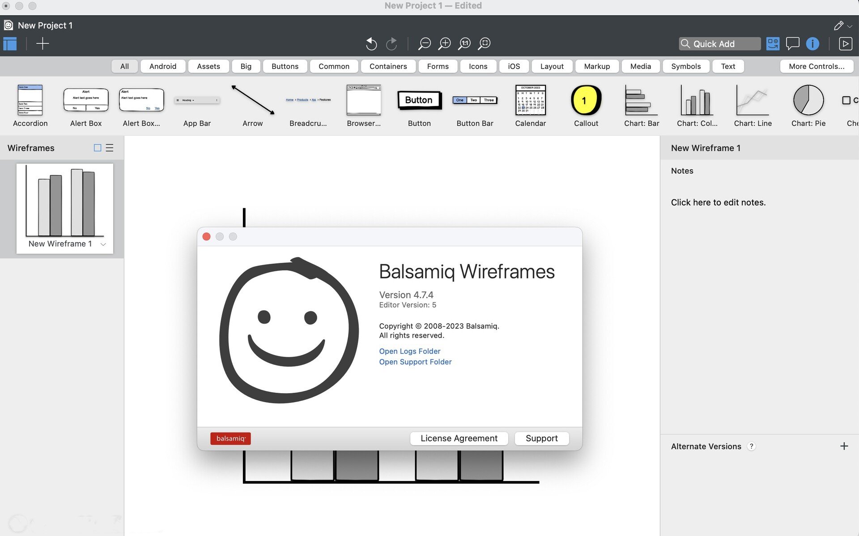Zoom out of the canvas

pyautogui.click(x=424, y=43)
